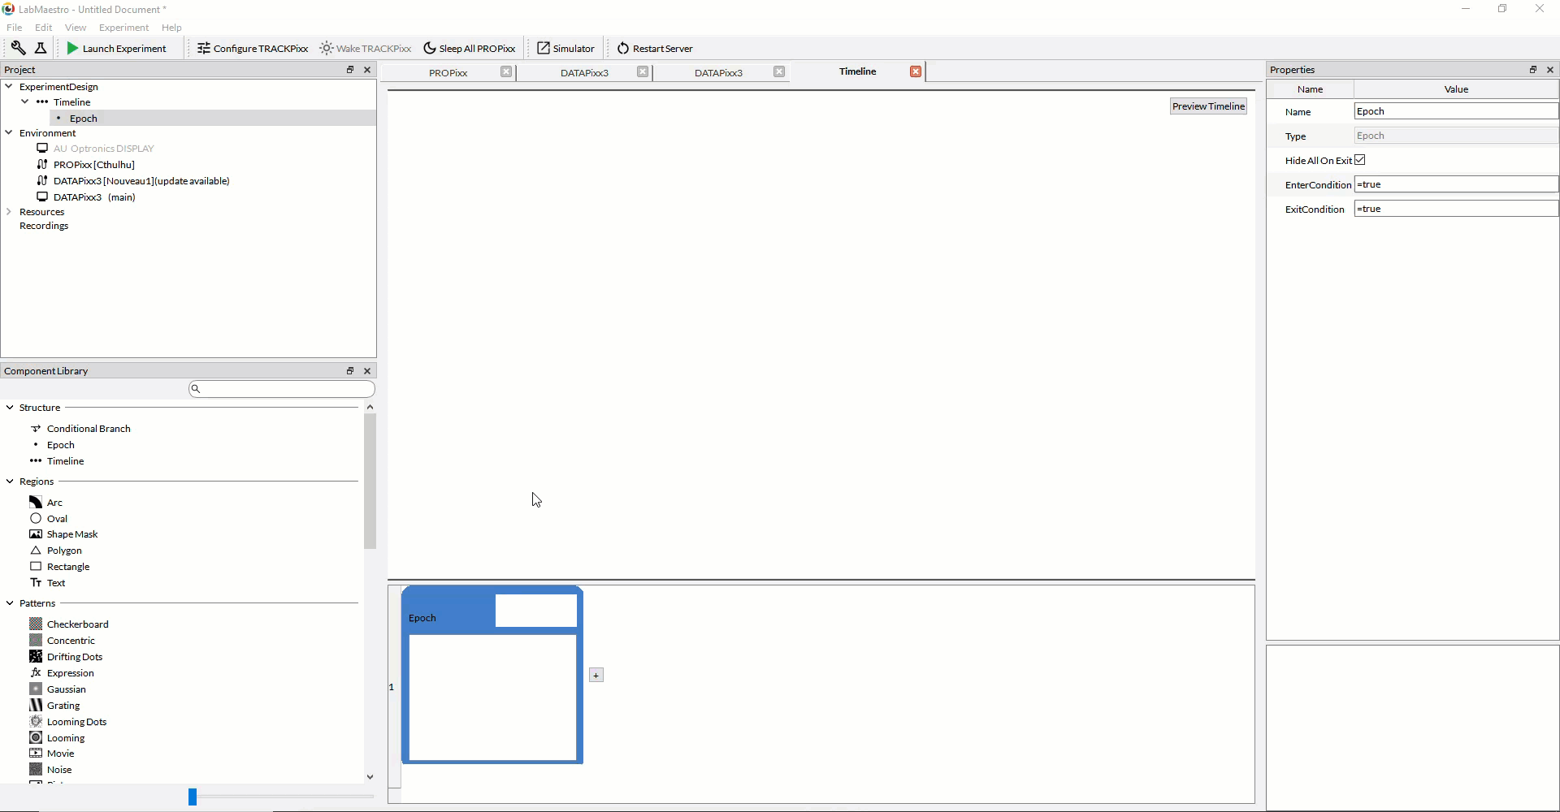
Task: Open the Experiment menu
Action: tap(123, 28)
